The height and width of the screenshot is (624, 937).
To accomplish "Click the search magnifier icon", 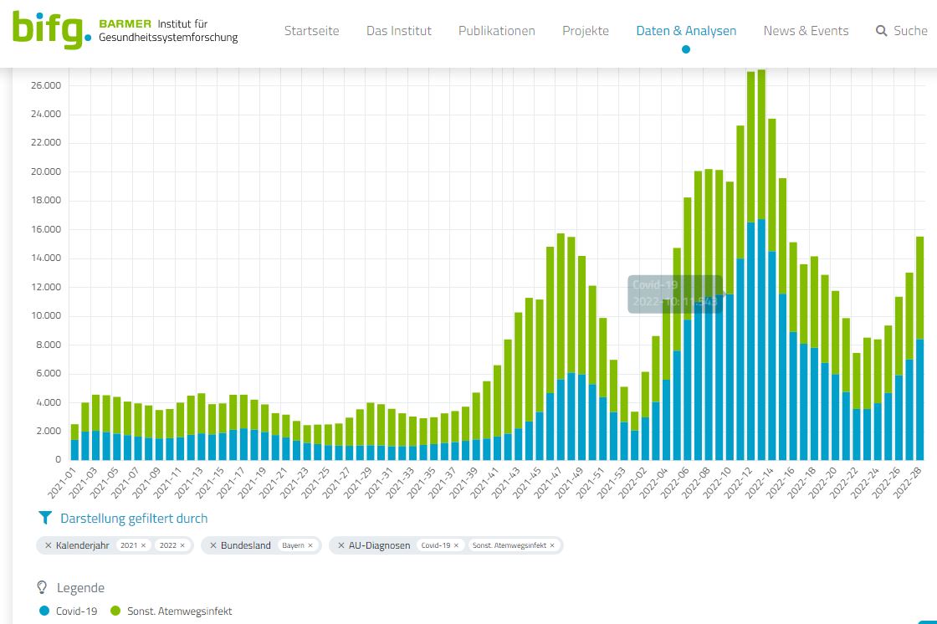I will [881, 31].
